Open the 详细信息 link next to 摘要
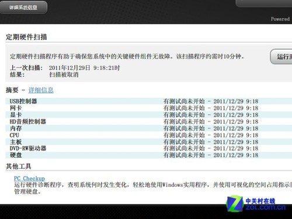 tap(41, 90)
